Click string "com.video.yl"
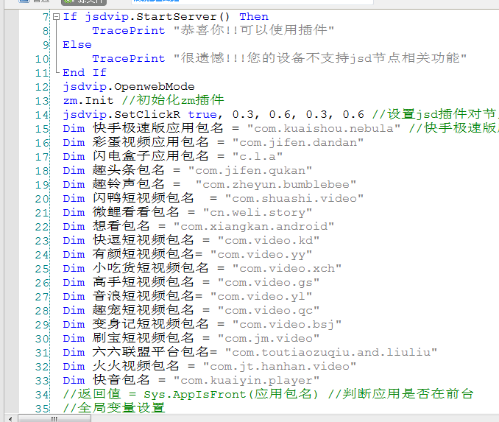Viewport: 499px width, 422px height. tap(261, 297)
